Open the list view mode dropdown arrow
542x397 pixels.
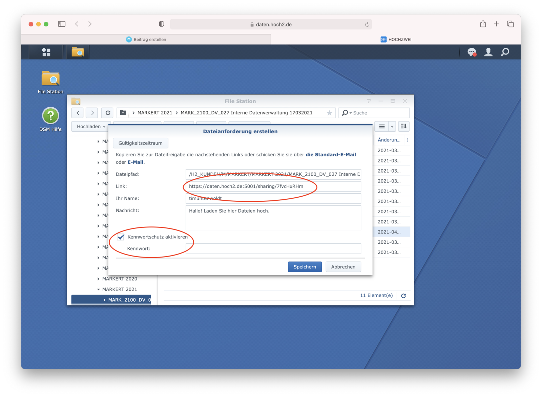coord(392,127)
